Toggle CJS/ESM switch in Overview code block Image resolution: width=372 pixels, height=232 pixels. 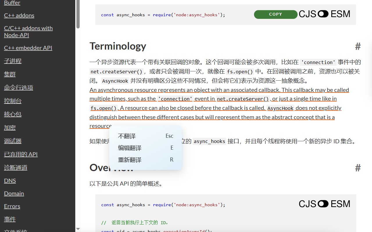pos(323,204)
